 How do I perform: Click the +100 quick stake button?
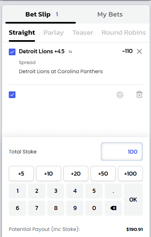pyautogui.click(x=130, y=174)
